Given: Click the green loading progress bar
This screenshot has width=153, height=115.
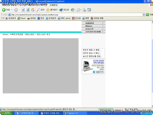Looking at the screenshot, I should pos(106,110).
